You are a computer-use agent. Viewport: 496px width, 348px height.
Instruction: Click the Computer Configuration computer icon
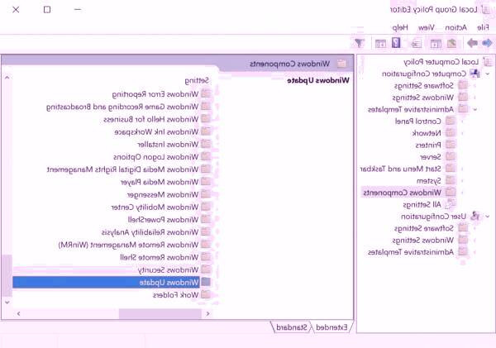[475, 74]
